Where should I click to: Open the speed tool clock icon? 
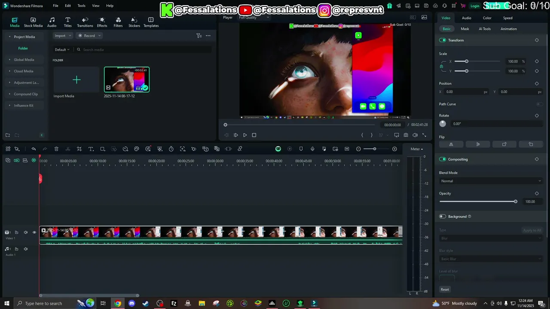[125, 149]
